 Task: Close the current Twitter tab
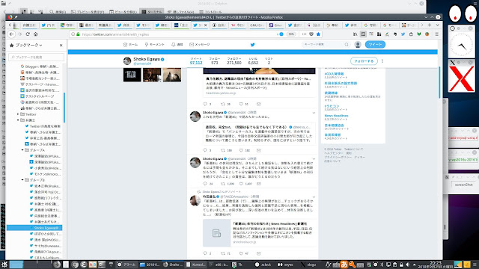pyautogui.click(x=206, y=25)
